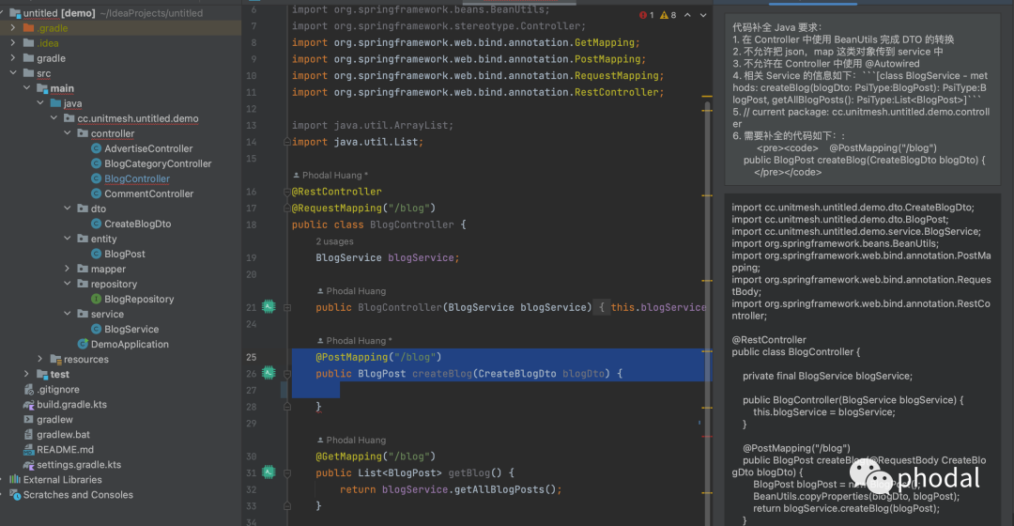Open CommentController class
1014x526 pixels.
point(148,193)
